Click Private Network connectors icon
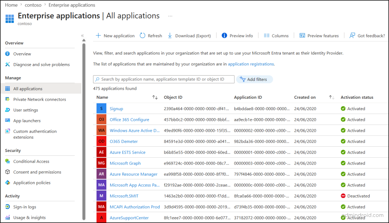The width and height of the screenshot is (389, 223). [x=8, y=99]
